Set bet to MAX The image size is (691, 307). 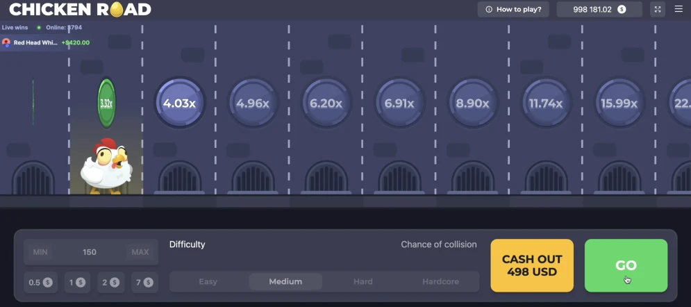coord(139,252)
